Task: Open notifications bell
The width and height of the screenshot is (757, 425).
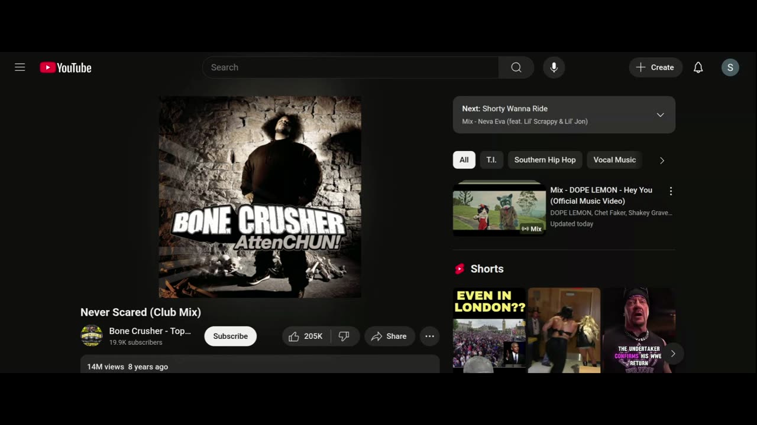Action: (698, 67)
